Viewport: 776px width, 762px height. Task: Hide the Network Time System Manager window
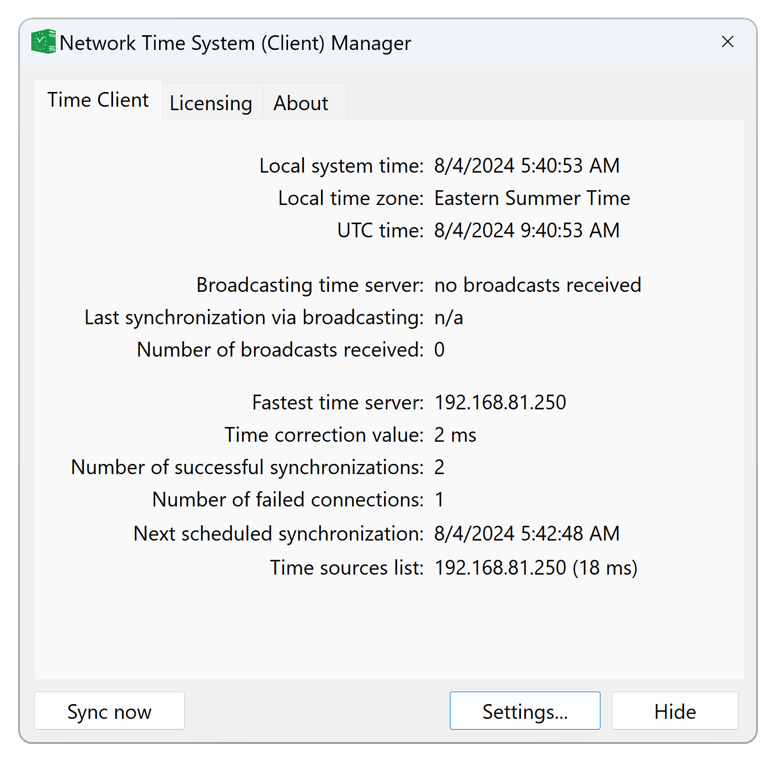(x=674, y=711)
